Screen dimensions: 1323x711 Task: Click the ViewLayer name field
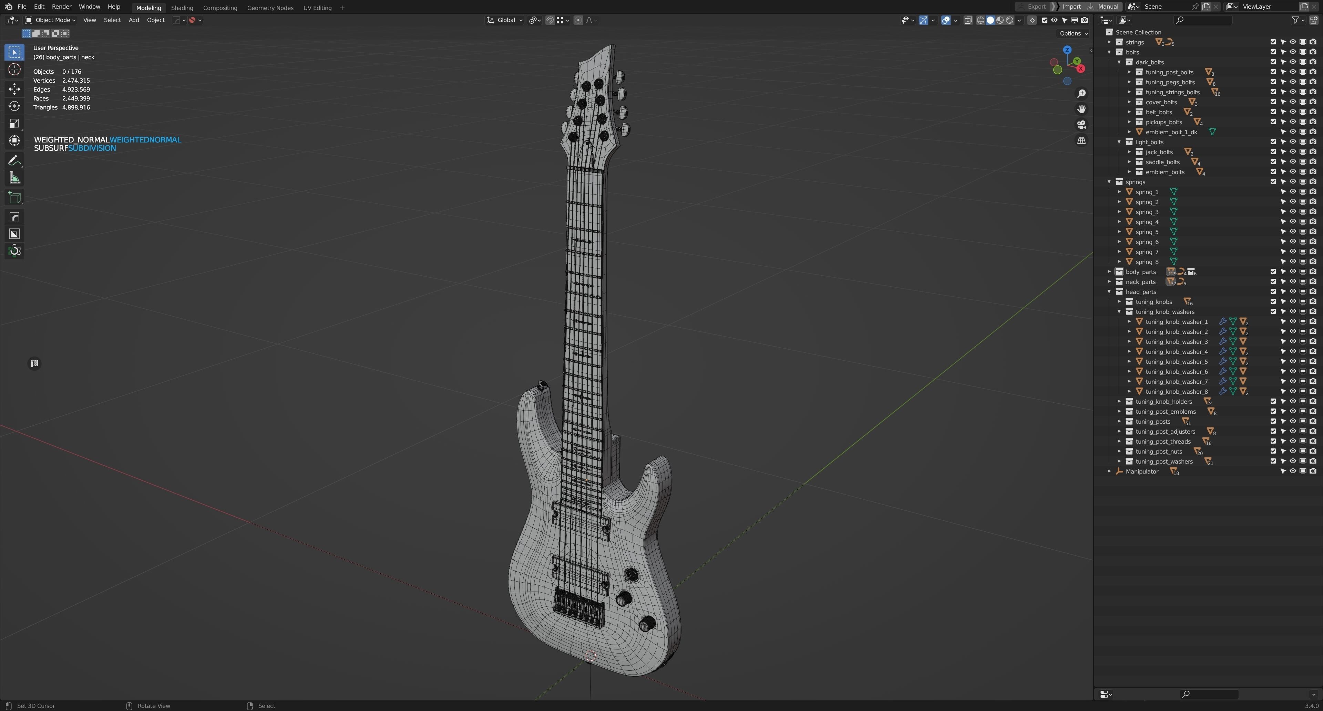tap(1269, 7)
